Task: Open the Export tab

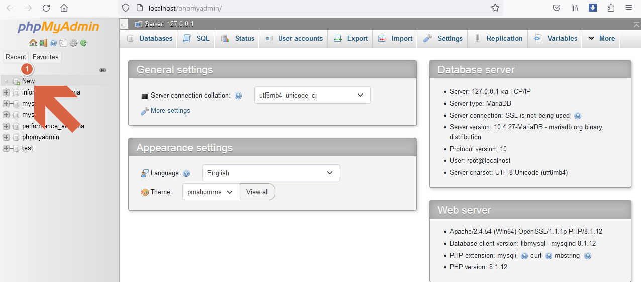Action: (351, 38)
